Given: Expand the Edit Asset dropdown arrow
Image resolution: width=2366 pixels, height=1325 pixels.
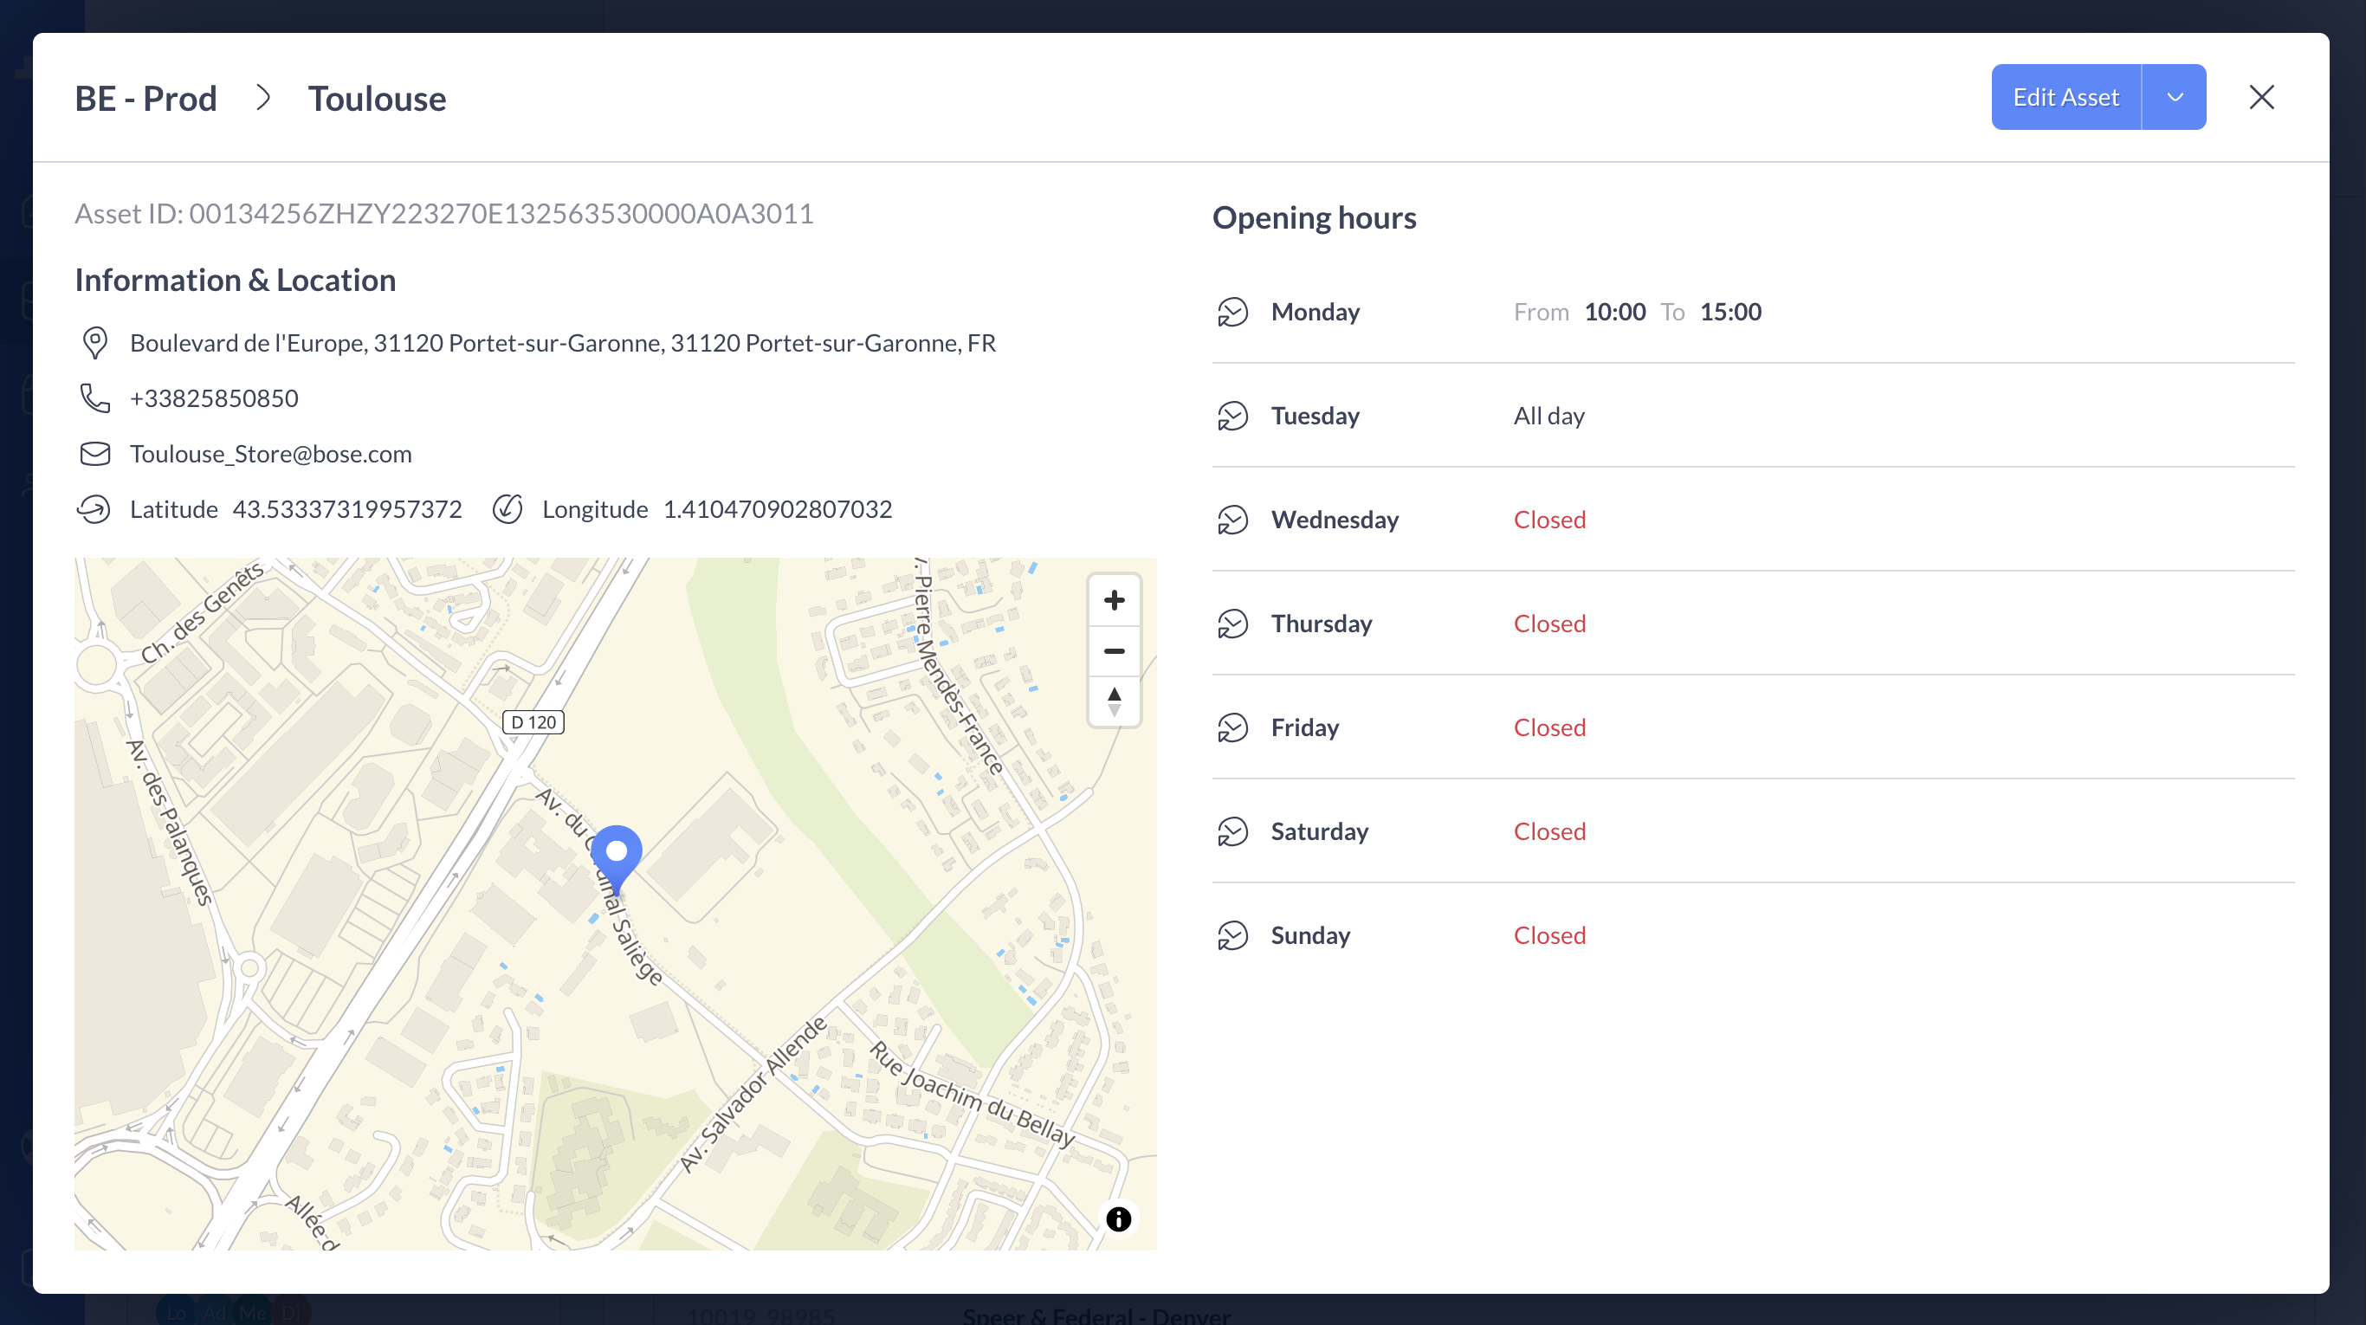Looking at the screenshot, I should click(x=2174, y=97).
